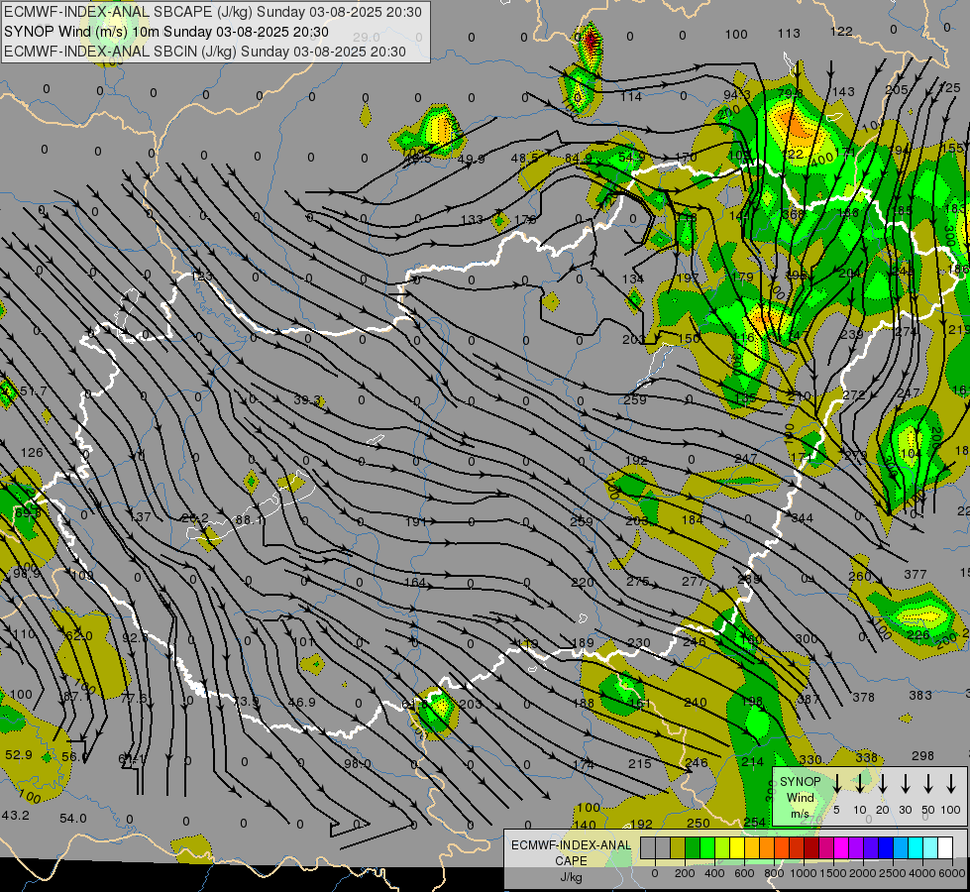This screenshot has width=970, height=892.
Task: Click the 126 value on the map
Action: tap(32, 453)
